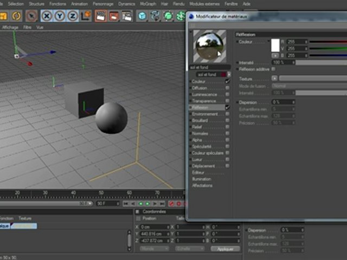The image size is (347, 260).
Task: Select the Illumination material channel
Action: [x=202, y=179]
